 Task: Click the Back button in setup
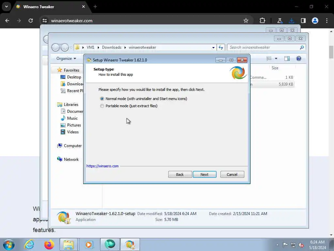[180, 175]
